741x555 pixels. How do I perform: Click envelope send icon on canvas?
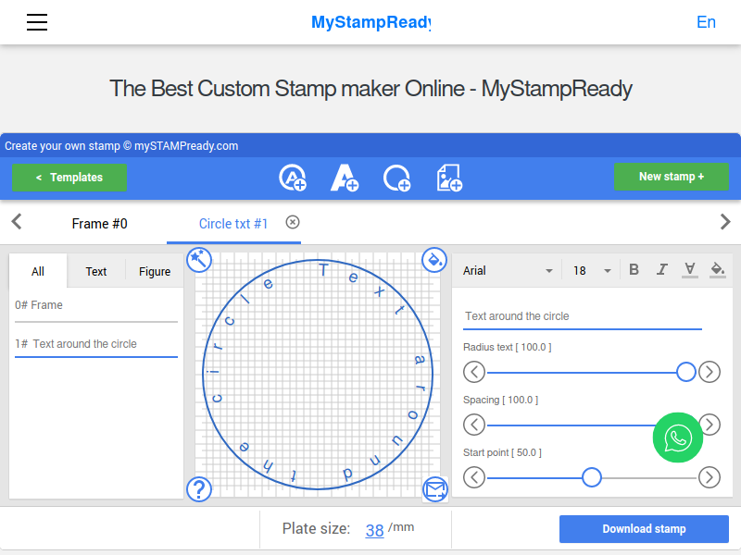tap(434, 489)
